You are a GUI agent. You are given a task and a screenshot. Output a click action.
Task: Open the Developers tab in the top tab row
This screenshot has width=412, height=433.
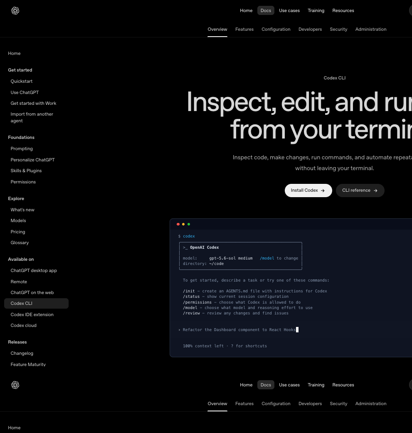310,29
